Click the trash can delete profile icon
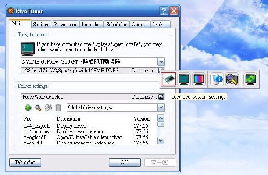 (58, 108)
